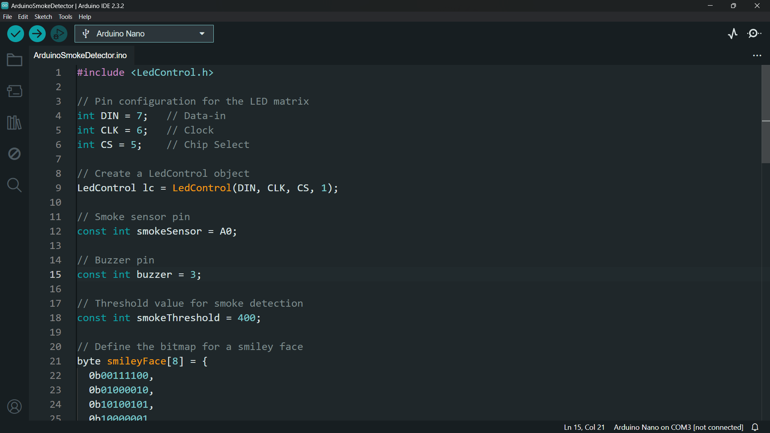
Task: Click the 'Pin configuration for the LED matrix' comment
Action: [x=193, y=101]
